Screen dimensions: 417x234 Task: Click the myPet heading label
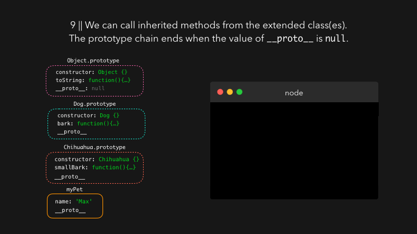(x=75, y=190)
